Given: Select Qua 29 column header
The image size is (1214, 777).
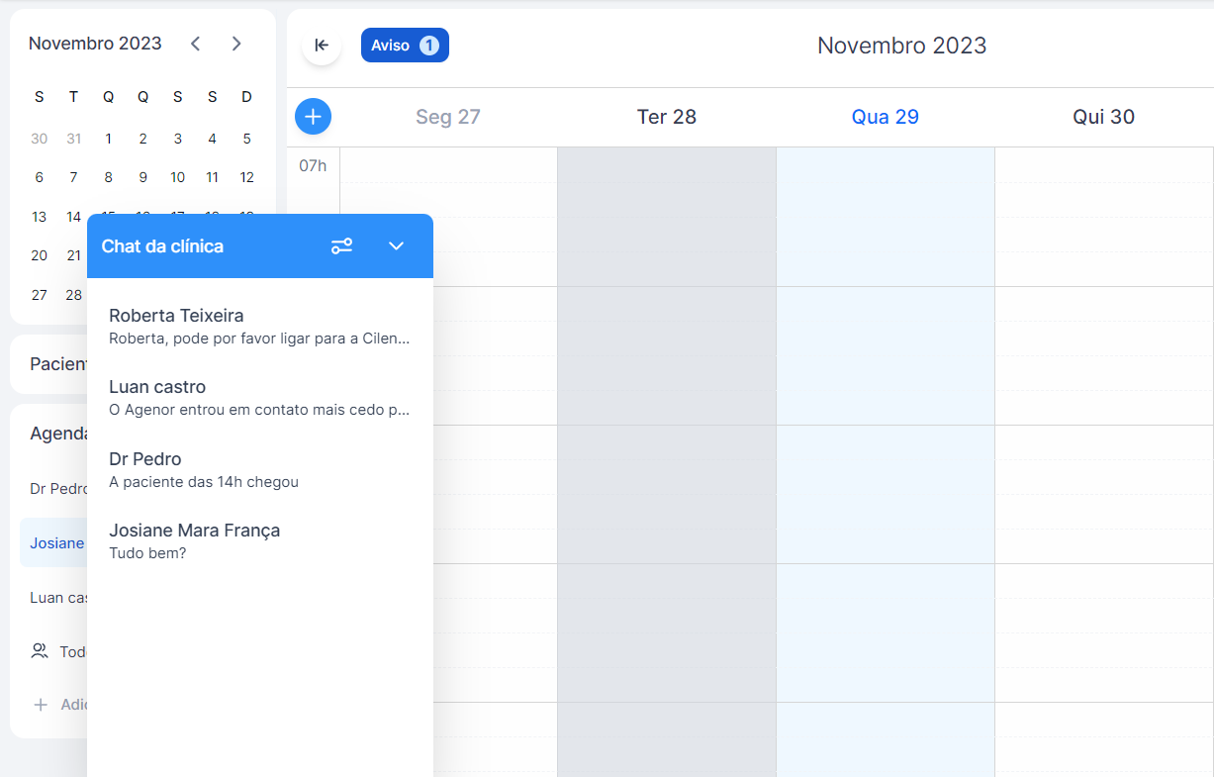Looking at the screenshot, I should point(885,117).
